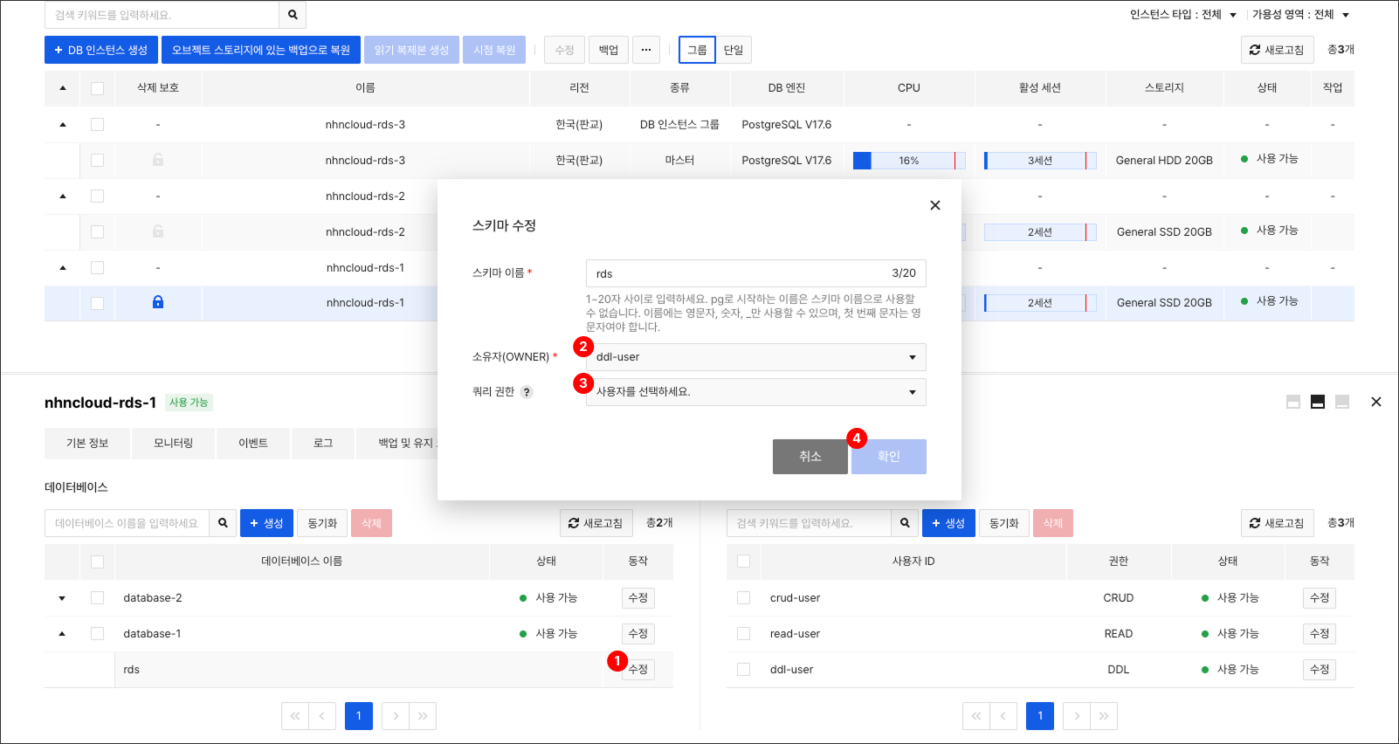Collapse the database-1 row
Viewport: 1399px width, 744px height.
coord(62,633)
